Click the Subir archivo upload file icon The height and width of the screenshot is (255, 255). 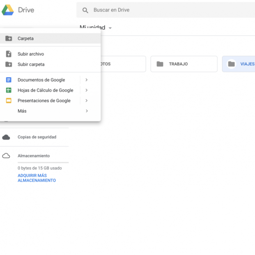coord(9,54)
